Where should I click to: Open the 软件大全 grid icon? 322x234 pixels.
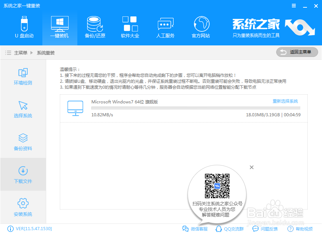click(x=130, y=24)
